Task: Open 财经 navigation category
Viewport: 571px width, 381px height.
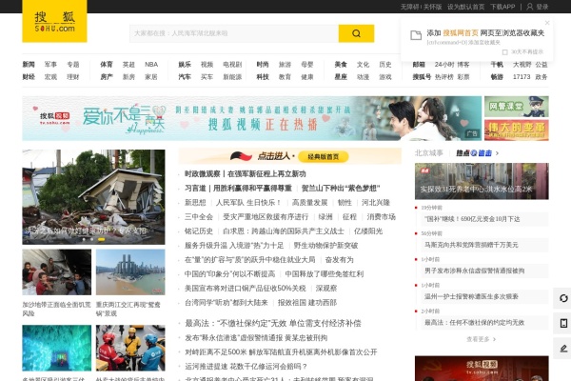Action: pyautogui.click(x=29, y=76)
